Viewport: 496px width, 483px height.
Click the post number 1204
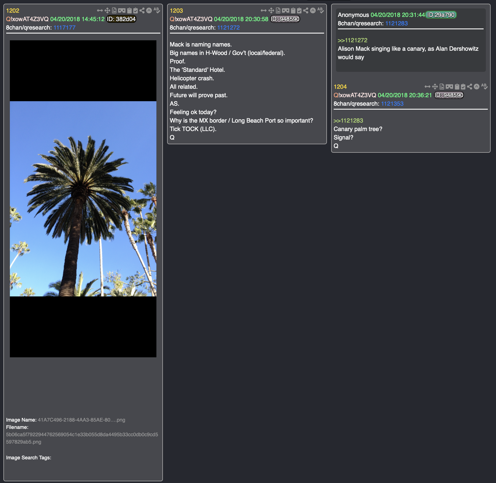pos(340,87)
